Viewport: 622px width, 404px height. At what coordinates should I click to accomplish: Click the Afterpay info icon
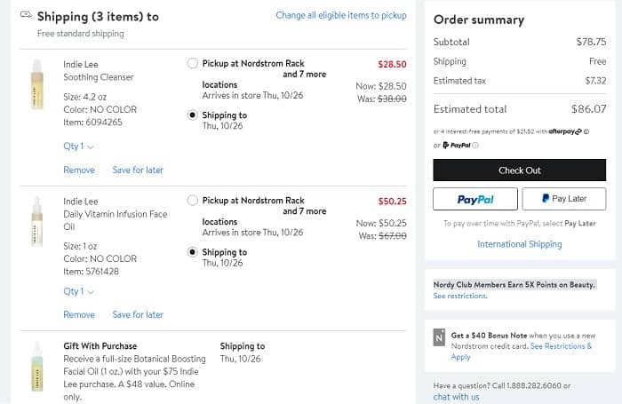[x=586, y=131]
